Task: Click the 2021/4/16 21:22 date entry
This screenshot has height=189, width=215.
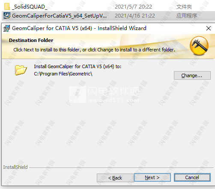Action: (135, 16)
